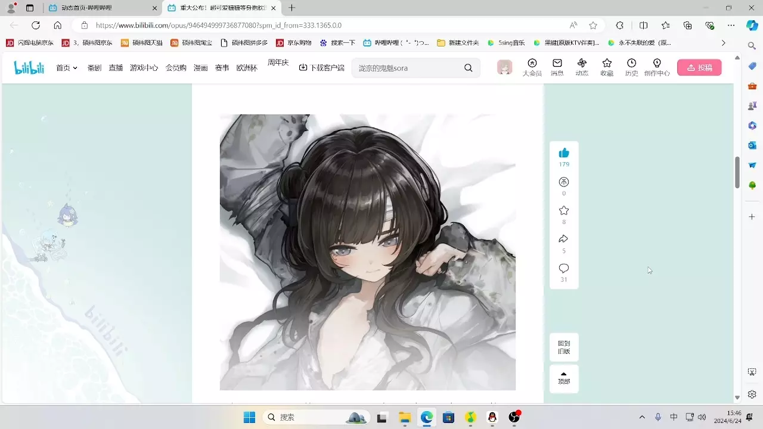Expand the 首页 dropdown menu
Screen dimensions: 763x429
[67, 68]
